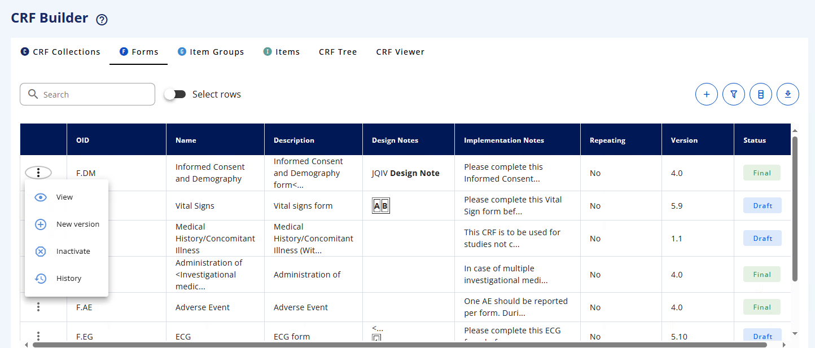Switch to the Item Groups tab
The height and width of the screenshot is (348, 815).
pyautogui.click(x=211, y=51)
